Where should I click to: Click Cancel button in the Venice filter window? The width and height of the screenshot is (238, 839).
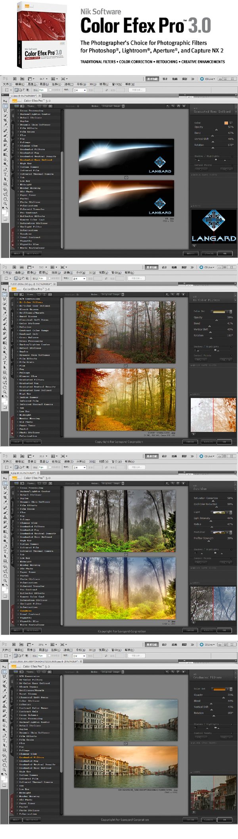point(209,820)
